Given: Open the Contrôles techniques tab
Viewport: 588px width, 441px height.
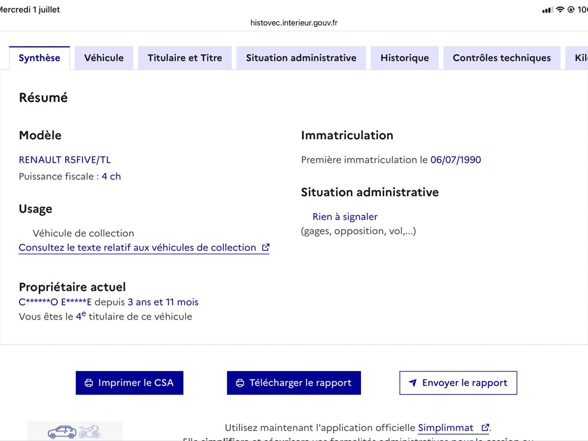Looking at the screenshot, I should (x=502, y=58).
